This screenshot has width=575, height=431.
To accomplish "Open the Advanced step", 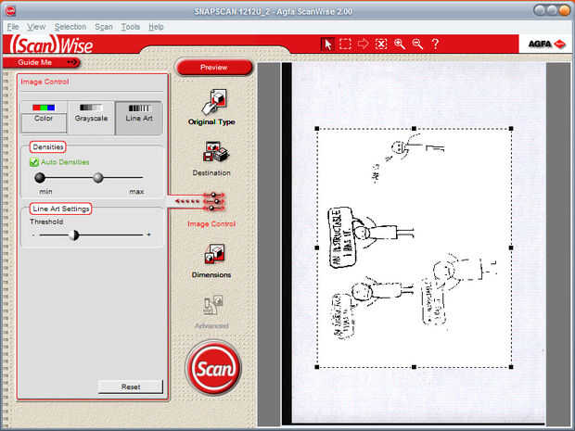I will click(211, 311).
